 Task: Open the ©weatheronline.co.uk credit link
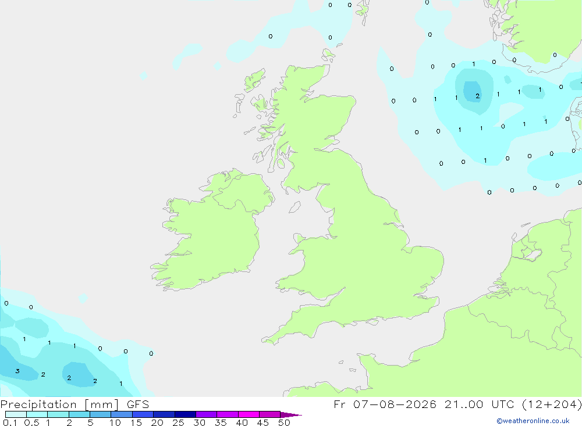[x=533, y=421]
